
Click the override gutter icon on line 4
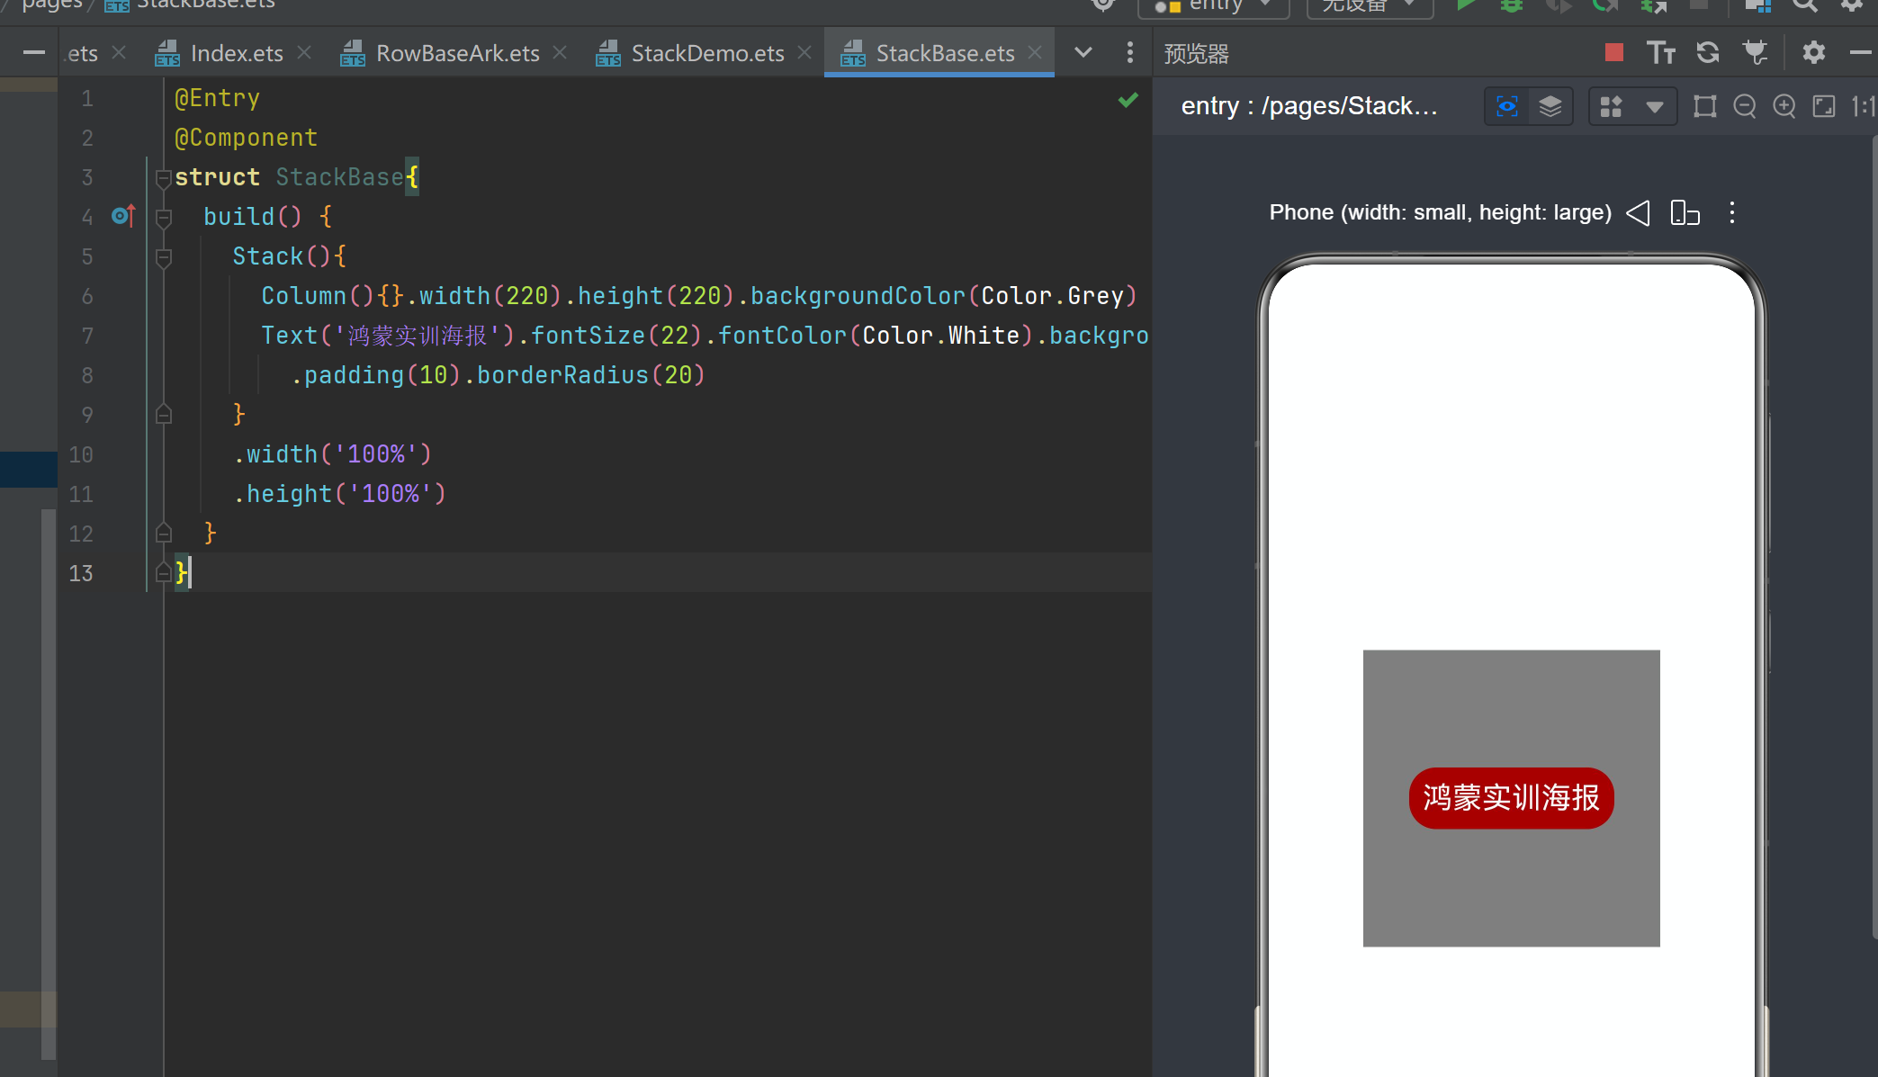[124, 216]
